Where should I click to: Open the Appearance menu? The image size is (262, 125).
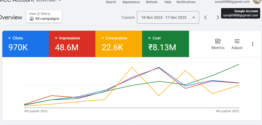(x=131, y=2)
